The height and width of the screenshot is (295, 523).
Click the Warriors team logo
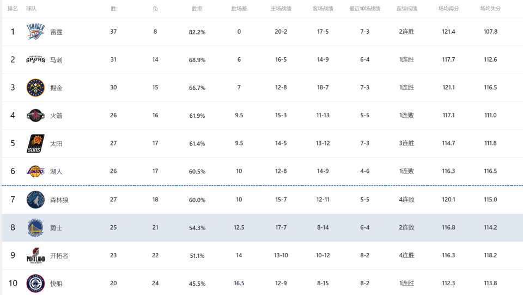point(36,227)
